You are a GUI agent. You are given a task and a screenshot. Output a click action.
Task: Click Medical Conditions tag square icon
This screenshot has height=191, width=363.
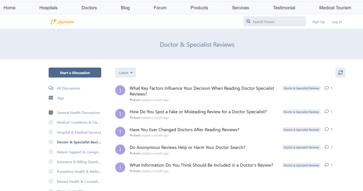coord(51,122)
